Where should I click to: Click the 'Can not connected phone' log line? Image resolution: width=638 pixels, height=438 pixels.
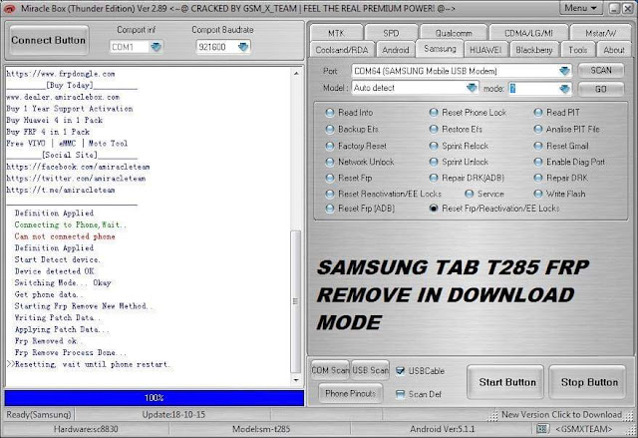coord(65,236)
